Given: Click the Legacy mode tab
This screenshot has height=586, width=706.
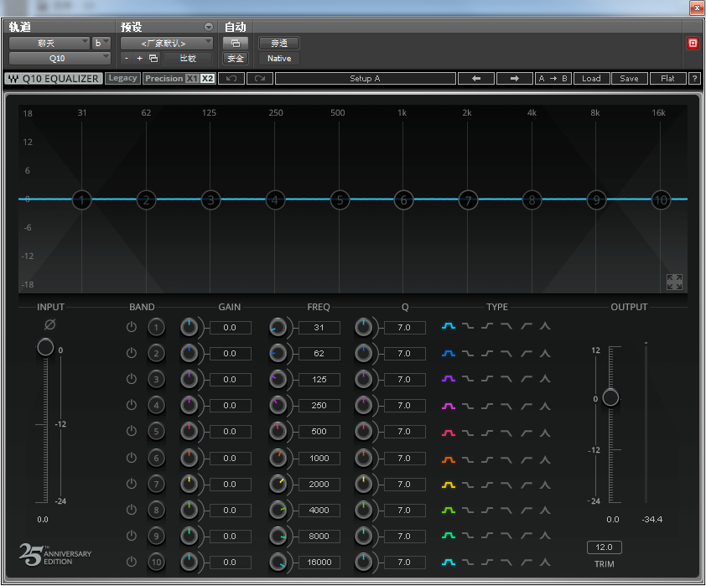Looking at the screenshot, I should [122, 78].
